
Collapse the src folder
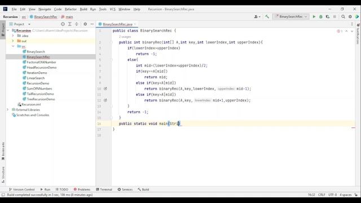pyautogui.click(x=13, y=46)
